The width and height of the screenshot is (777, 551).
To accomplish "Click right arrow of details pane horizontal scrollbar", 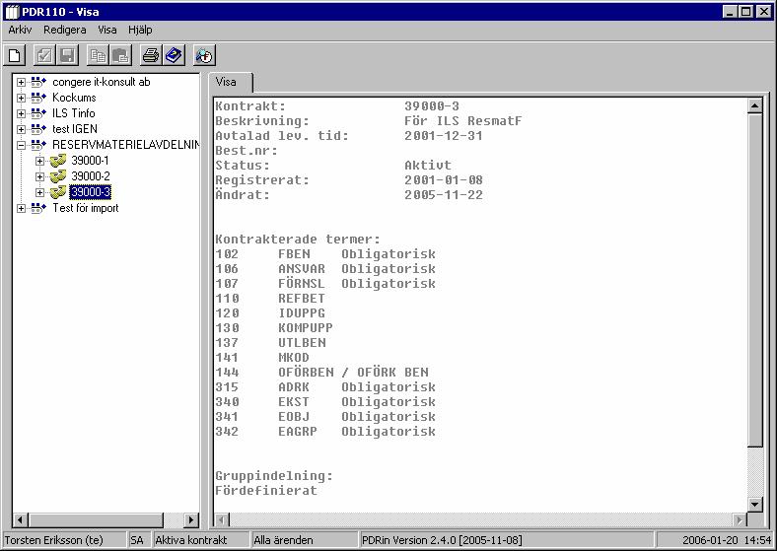I will (740, 519).
